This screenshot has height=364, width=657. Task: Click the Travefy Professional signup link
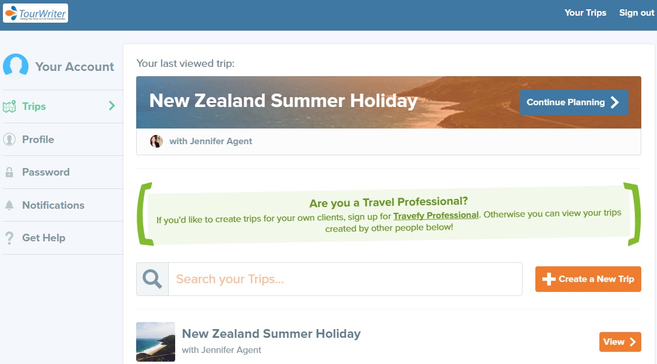point(436,215)
